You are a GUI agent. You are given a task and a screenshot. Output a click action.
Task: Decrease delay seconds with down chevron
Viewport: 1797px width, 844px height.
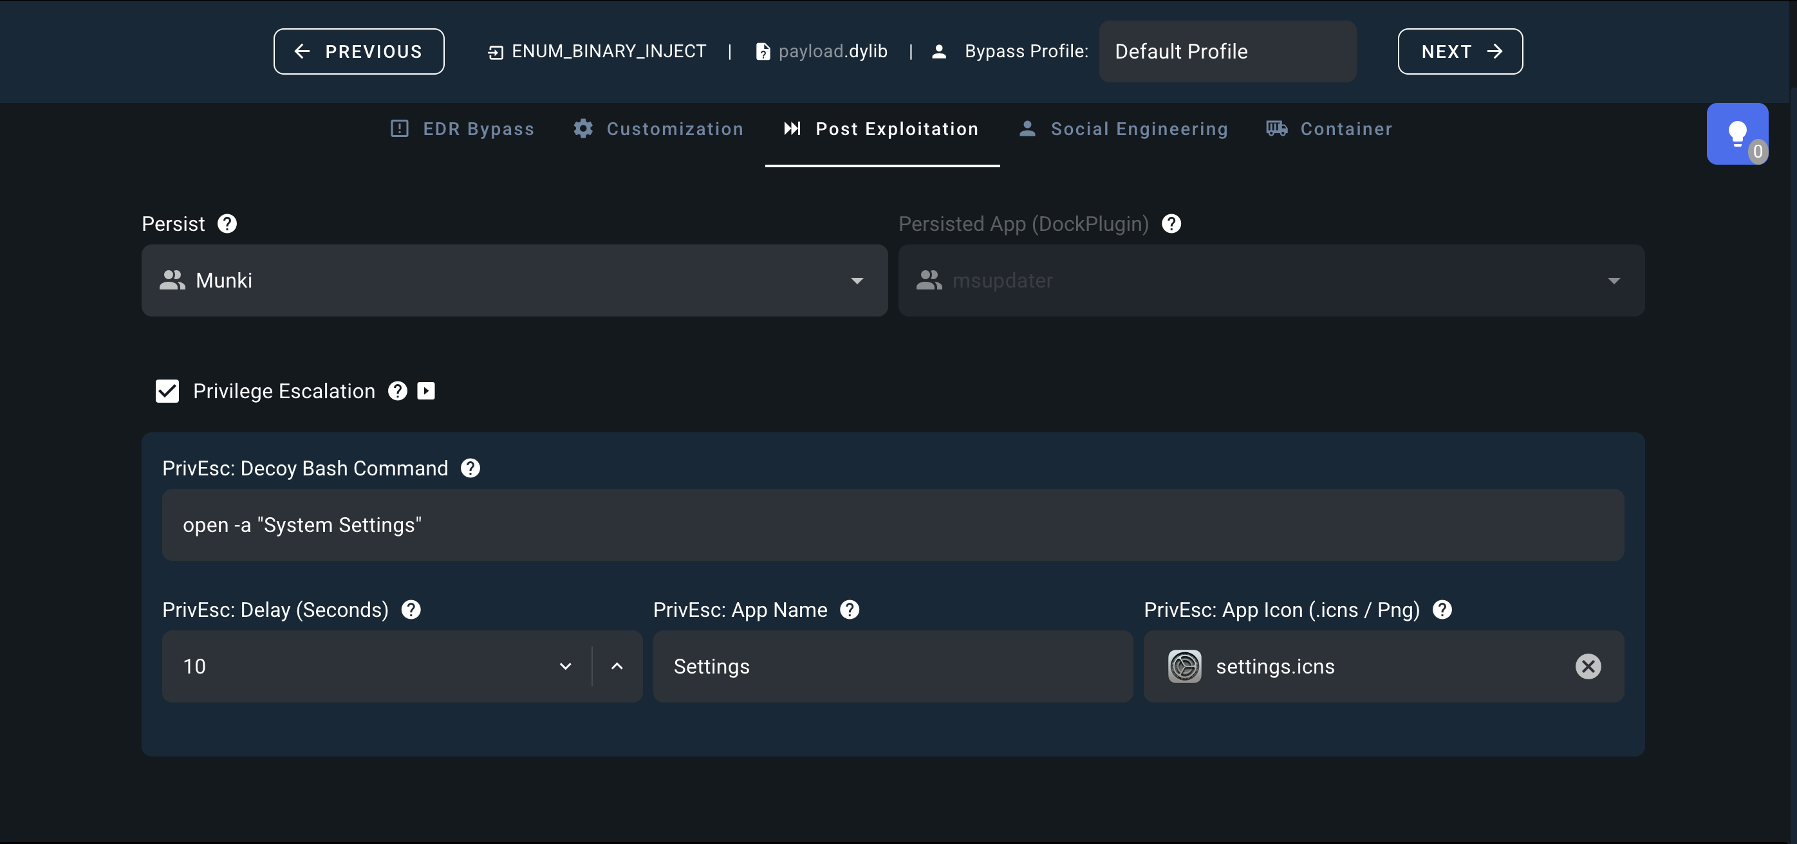(x=565, y=667)
